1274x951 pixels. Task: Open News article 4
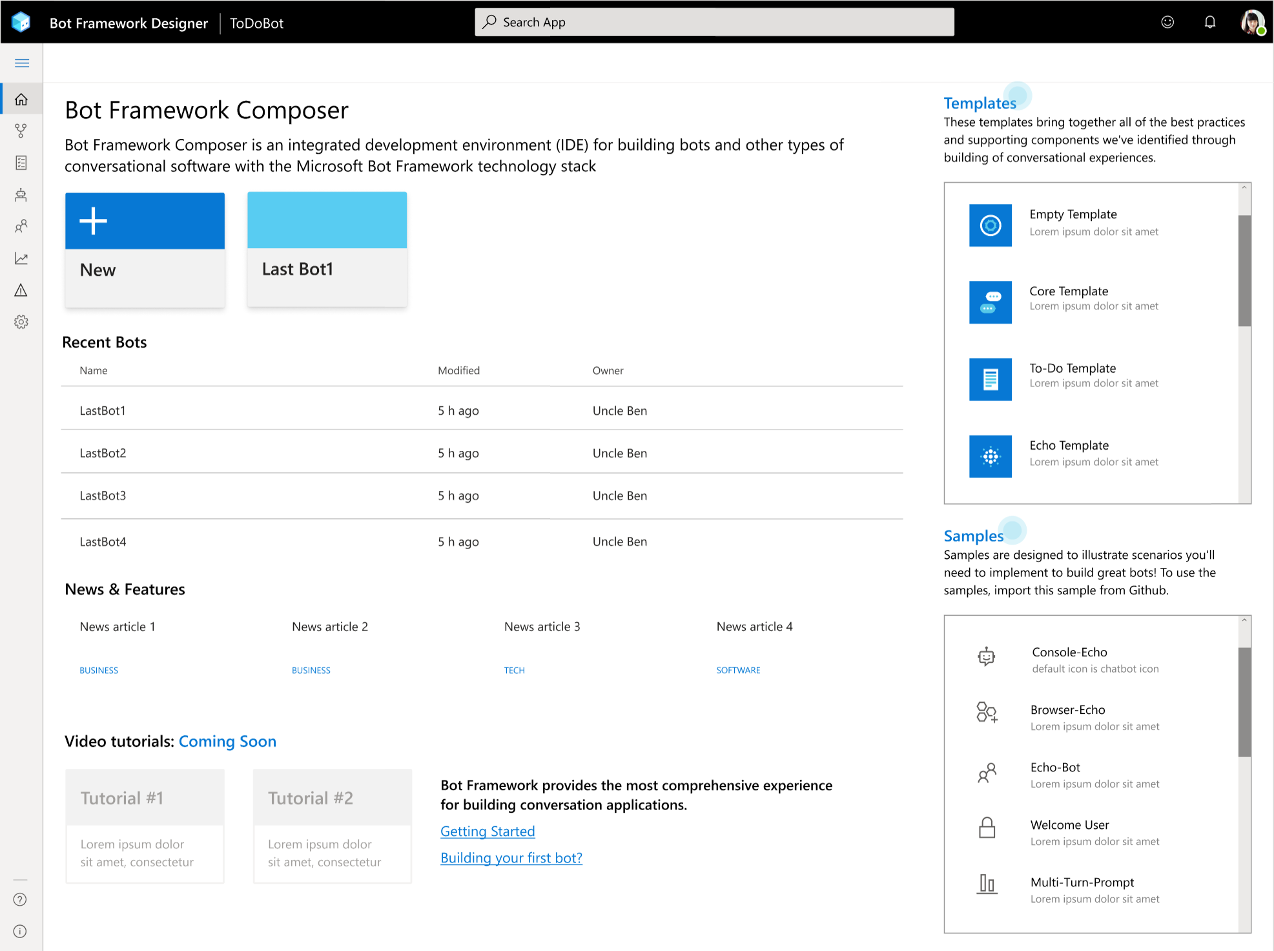[x=755, y=627]
